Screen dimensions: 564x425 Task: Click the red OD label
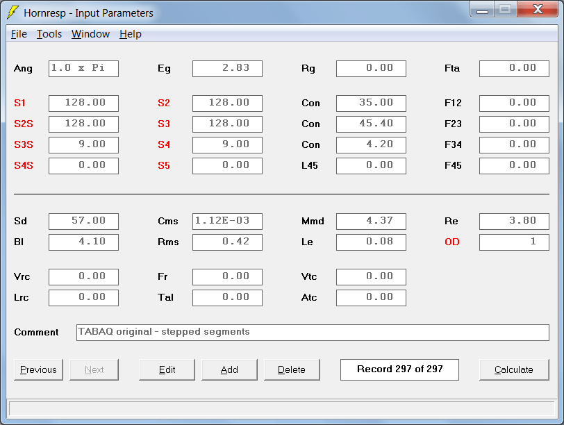coord(452,242)
